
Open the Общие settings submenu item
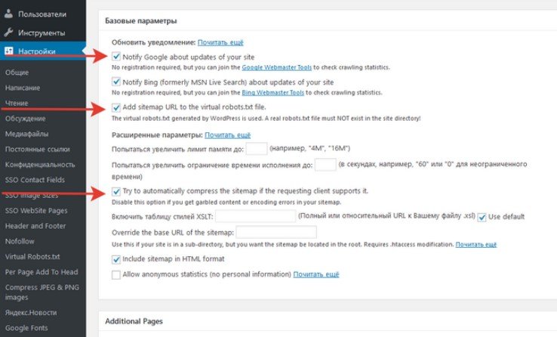17,73
